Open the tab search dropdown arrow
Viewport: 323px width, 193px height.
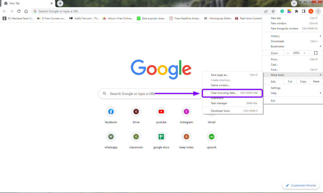pos(294,3)
